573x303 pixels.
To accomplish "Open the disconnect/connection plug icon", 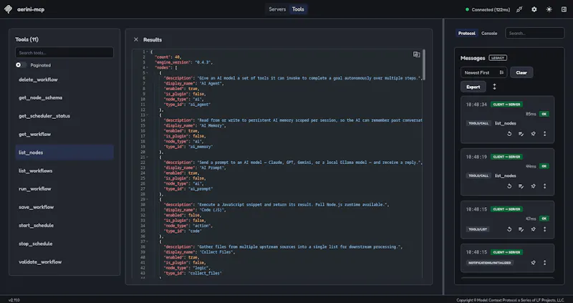I will click(519, 9).
